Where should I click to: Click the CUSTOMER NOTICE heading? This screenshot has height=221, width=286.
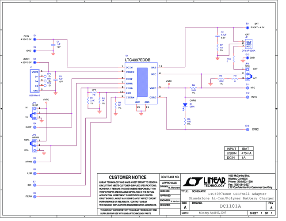click(127, 177)
